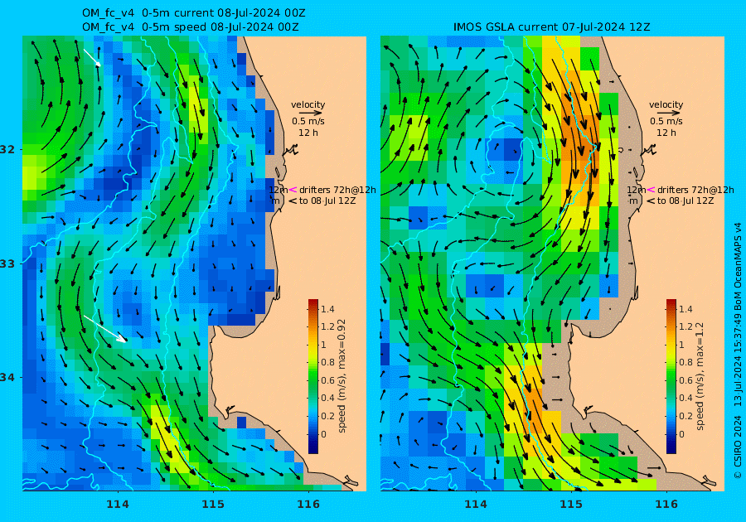
Task: Click the IMOS GSLA current 07-Jul-2024 12Z title
Action: (552, 27)
